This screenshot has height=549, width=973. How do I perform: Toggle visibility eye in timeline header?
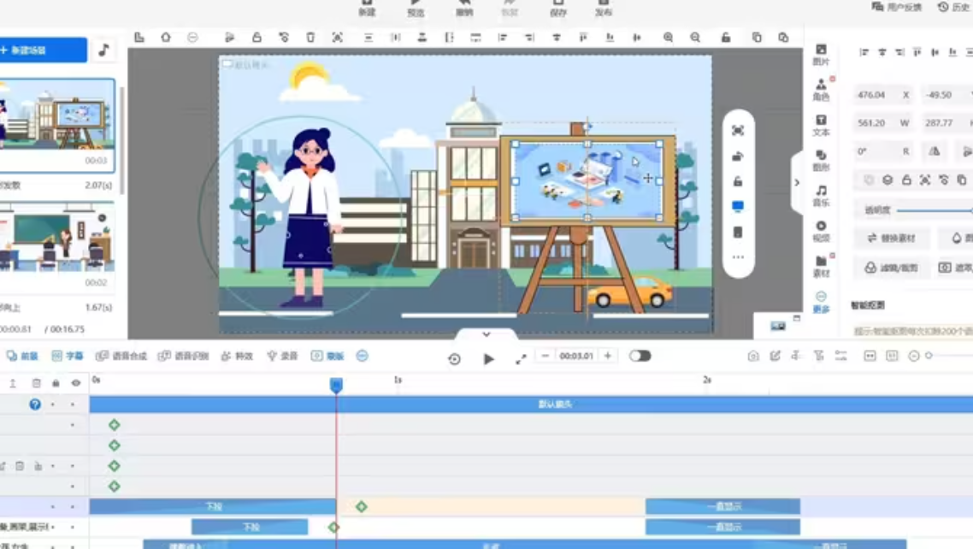tap(76, 383)
